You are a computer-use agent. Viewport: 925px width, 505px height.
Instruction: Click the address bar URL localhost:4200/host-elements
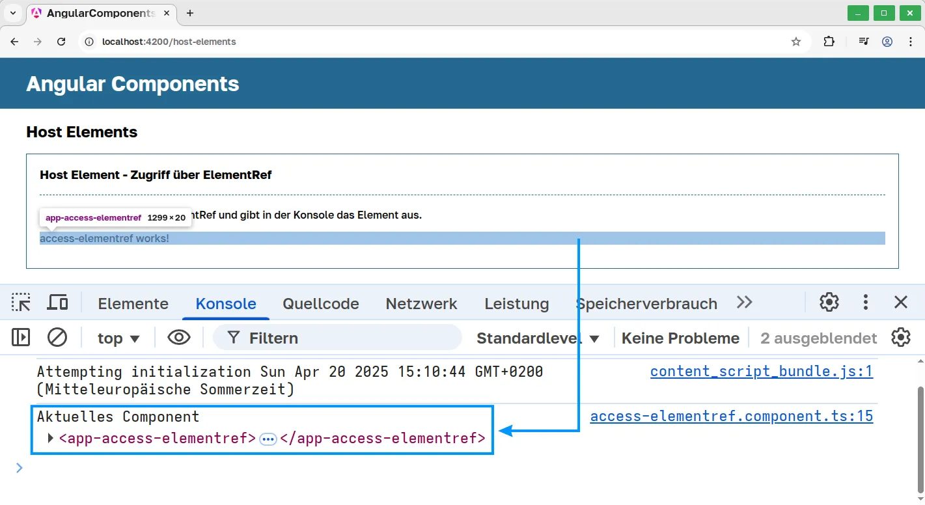(x=169, y=42)
